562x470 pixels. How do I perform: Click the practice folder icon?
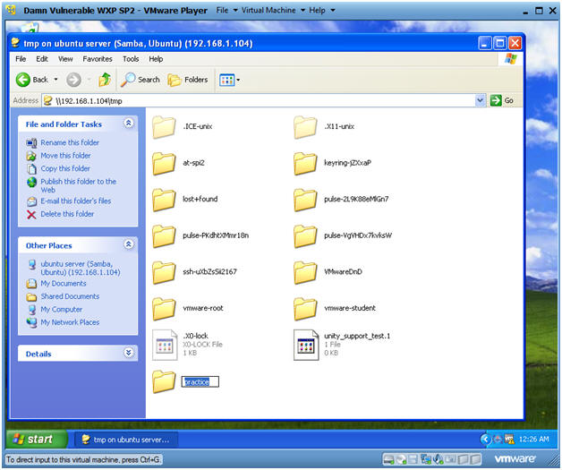164,381
